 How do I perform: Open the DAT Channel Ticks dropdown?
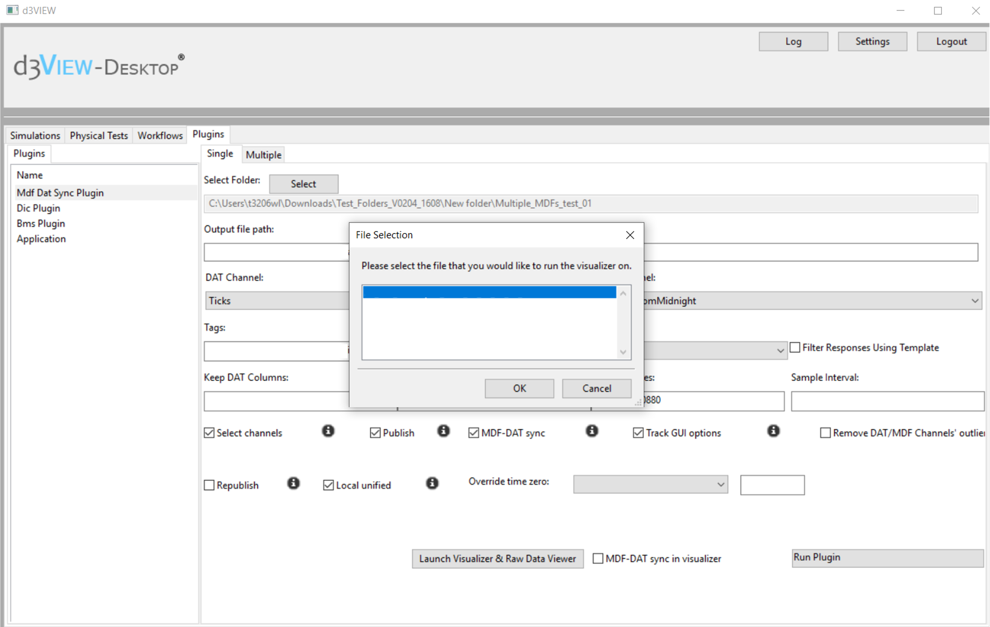[x=277, y=300]
